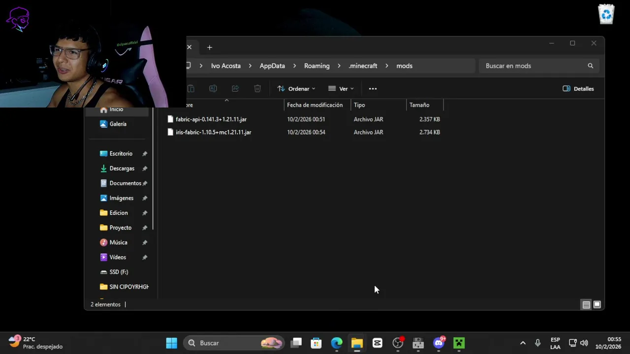Image resolution: width=630 pixels, height=354 pixels.
Task: Go to Ivo Acosta in breadcrumb
Action: 226,66
